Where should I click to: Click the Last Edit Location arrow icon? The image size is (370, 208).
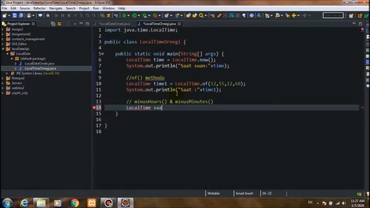[287, 16]
